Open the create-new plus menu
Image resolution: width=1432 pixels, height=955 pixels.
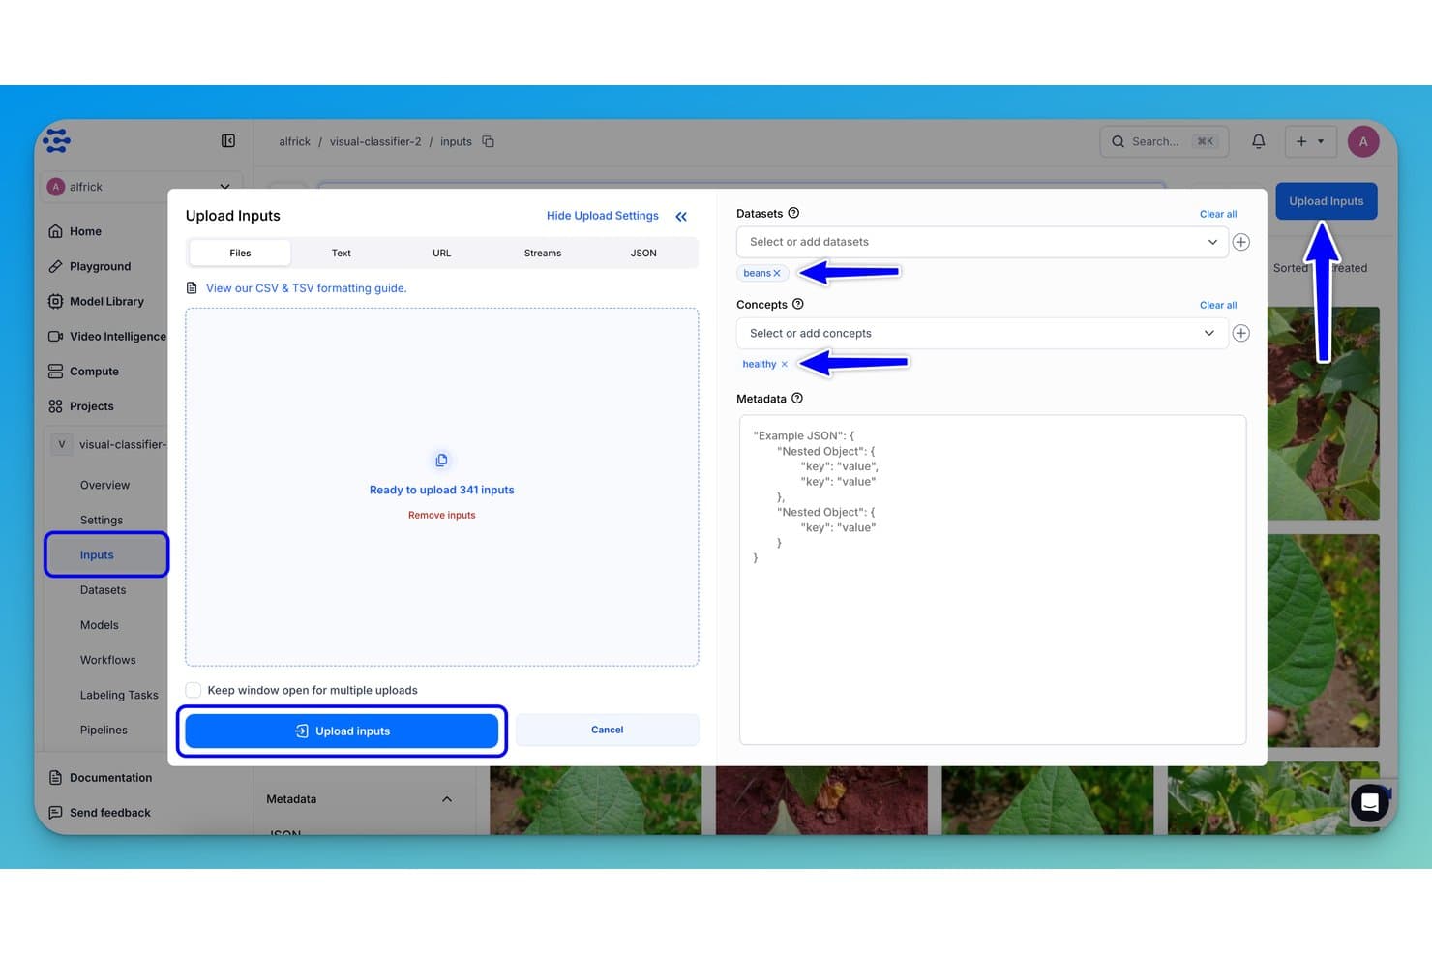click(x=1310, y=141)
